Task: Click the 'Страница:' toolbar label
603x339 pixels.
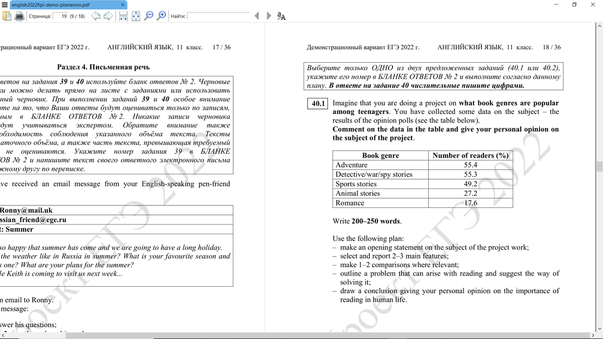Action: [39, 17]
